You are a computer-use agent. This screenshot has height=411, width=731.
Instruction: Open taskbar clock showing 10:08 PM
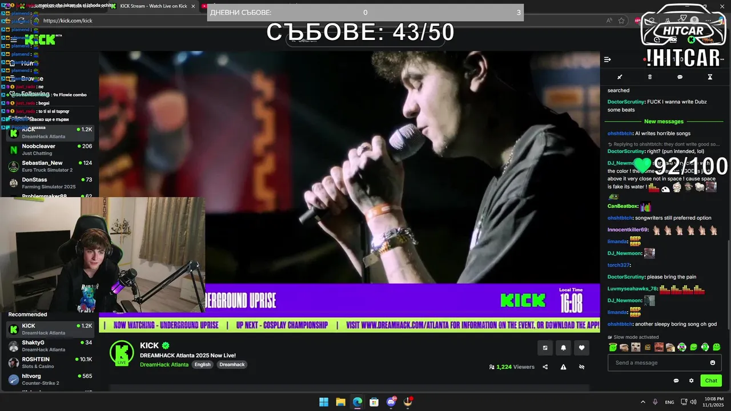coord(713,402)
